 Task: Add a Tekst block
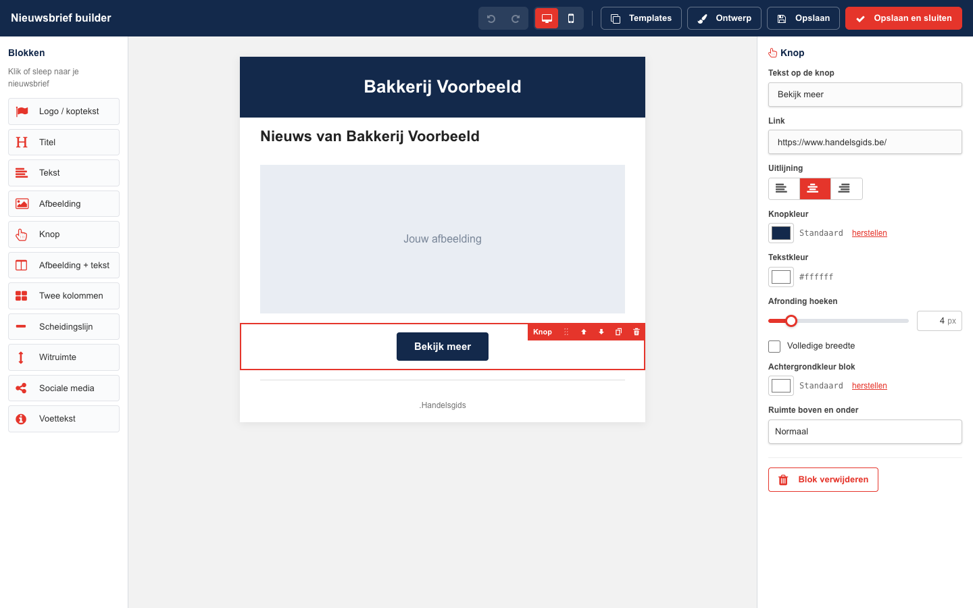(x=64, y=173)
